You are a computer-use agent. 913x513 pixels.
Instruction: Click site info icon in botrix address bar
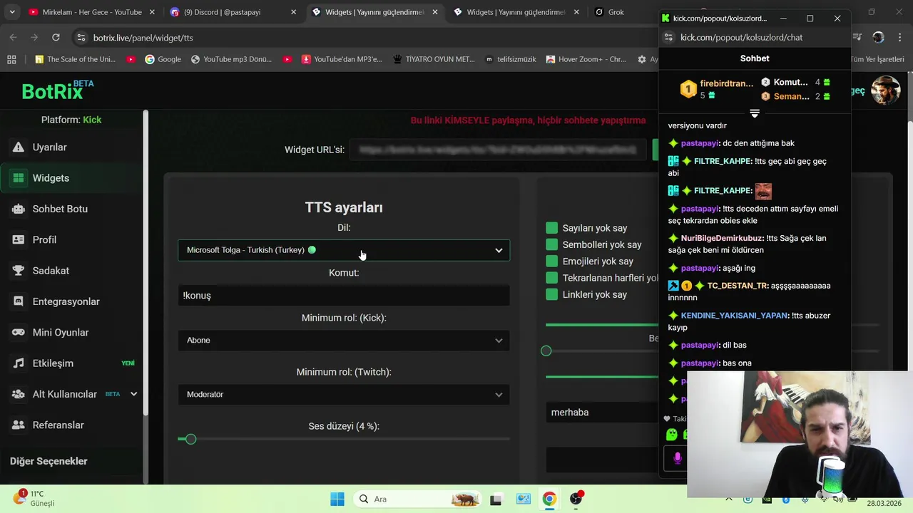(x=81, y=37)
